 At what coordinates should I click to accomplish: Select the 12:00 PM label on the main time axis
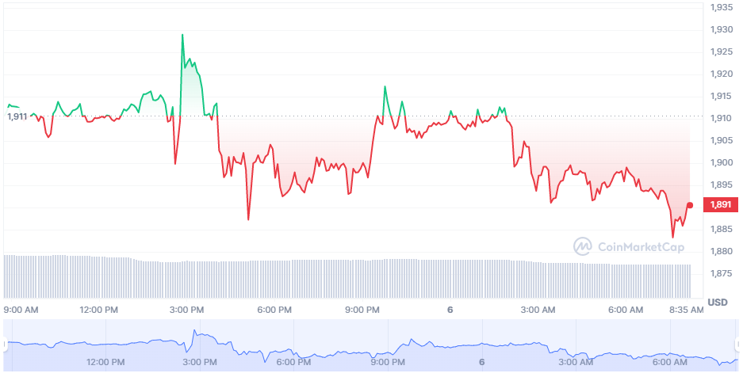point(100,310)
